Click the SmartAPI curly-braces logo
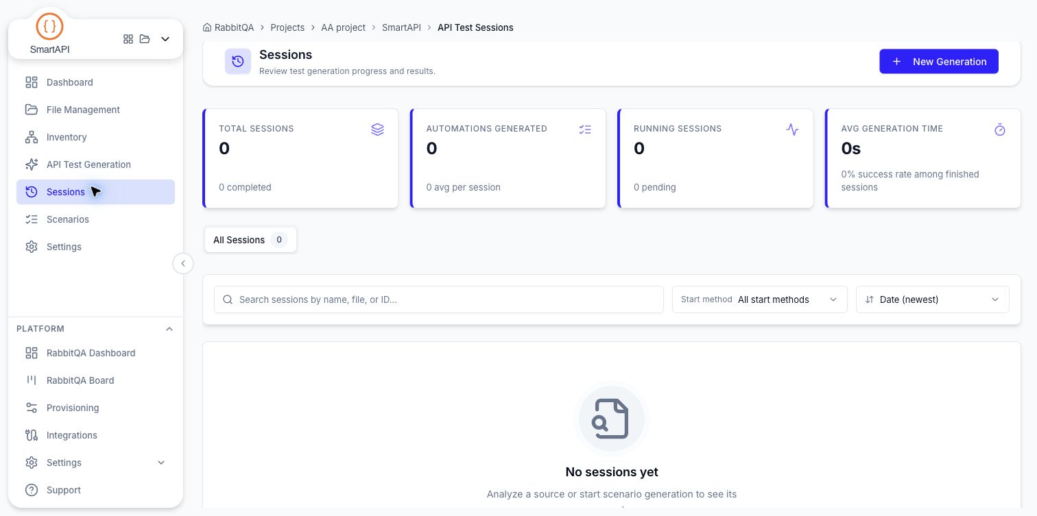 (49, 27)
